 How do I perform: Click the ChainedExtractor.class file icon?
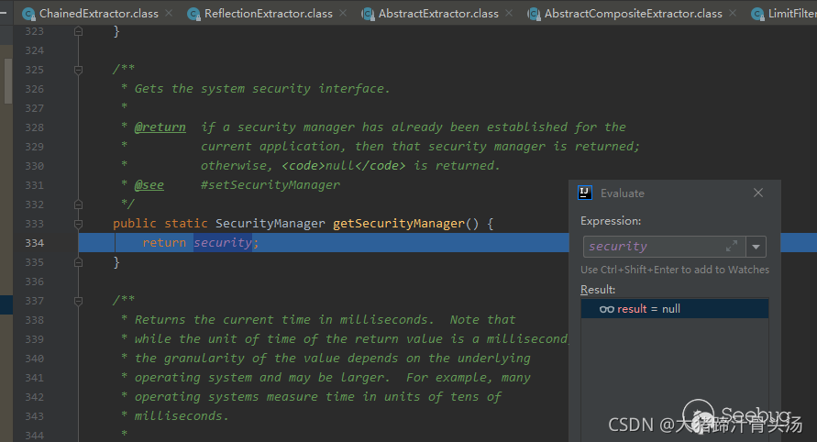(28, 14)
